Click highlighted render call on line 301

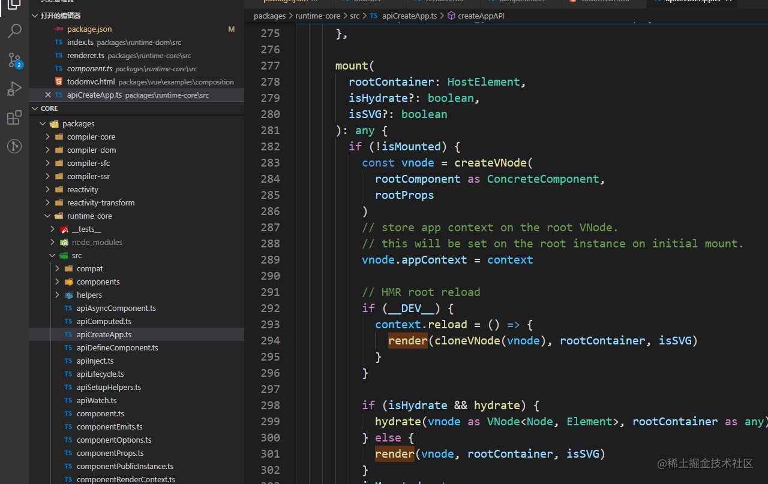click(x=395, y=453)
